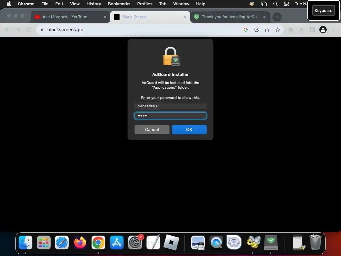Open the Profiles menu
Viewport: 341px width, 256px height.
(x=145, y=4)
